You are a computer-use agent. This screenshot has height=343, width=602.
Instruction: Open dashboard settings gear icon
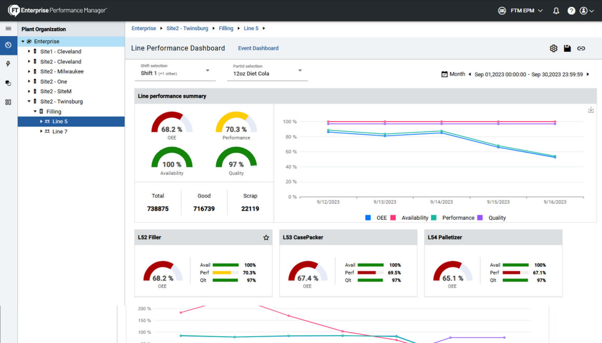(x=553, y=48)
